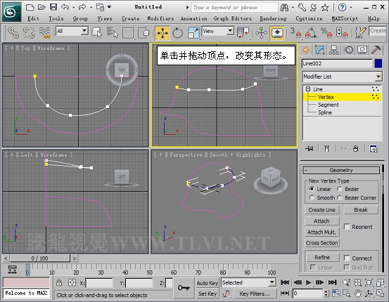389x302 pixels.
Task: Collapse the Line tree expander
Action: coord(308,89)
